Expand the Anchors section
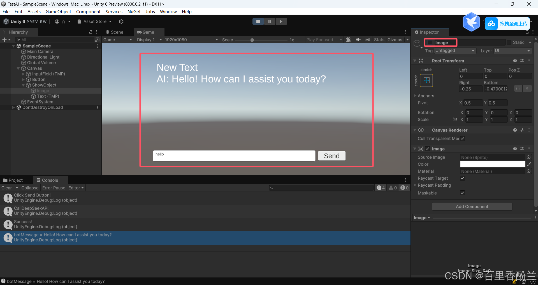Screen dimensions: 538x285 tap(415, 96)
